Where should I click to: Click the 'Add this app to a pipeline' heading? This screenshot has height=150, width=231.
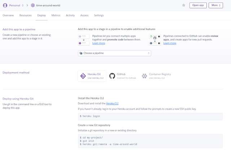pyautogui.click(x=19, y=29)
